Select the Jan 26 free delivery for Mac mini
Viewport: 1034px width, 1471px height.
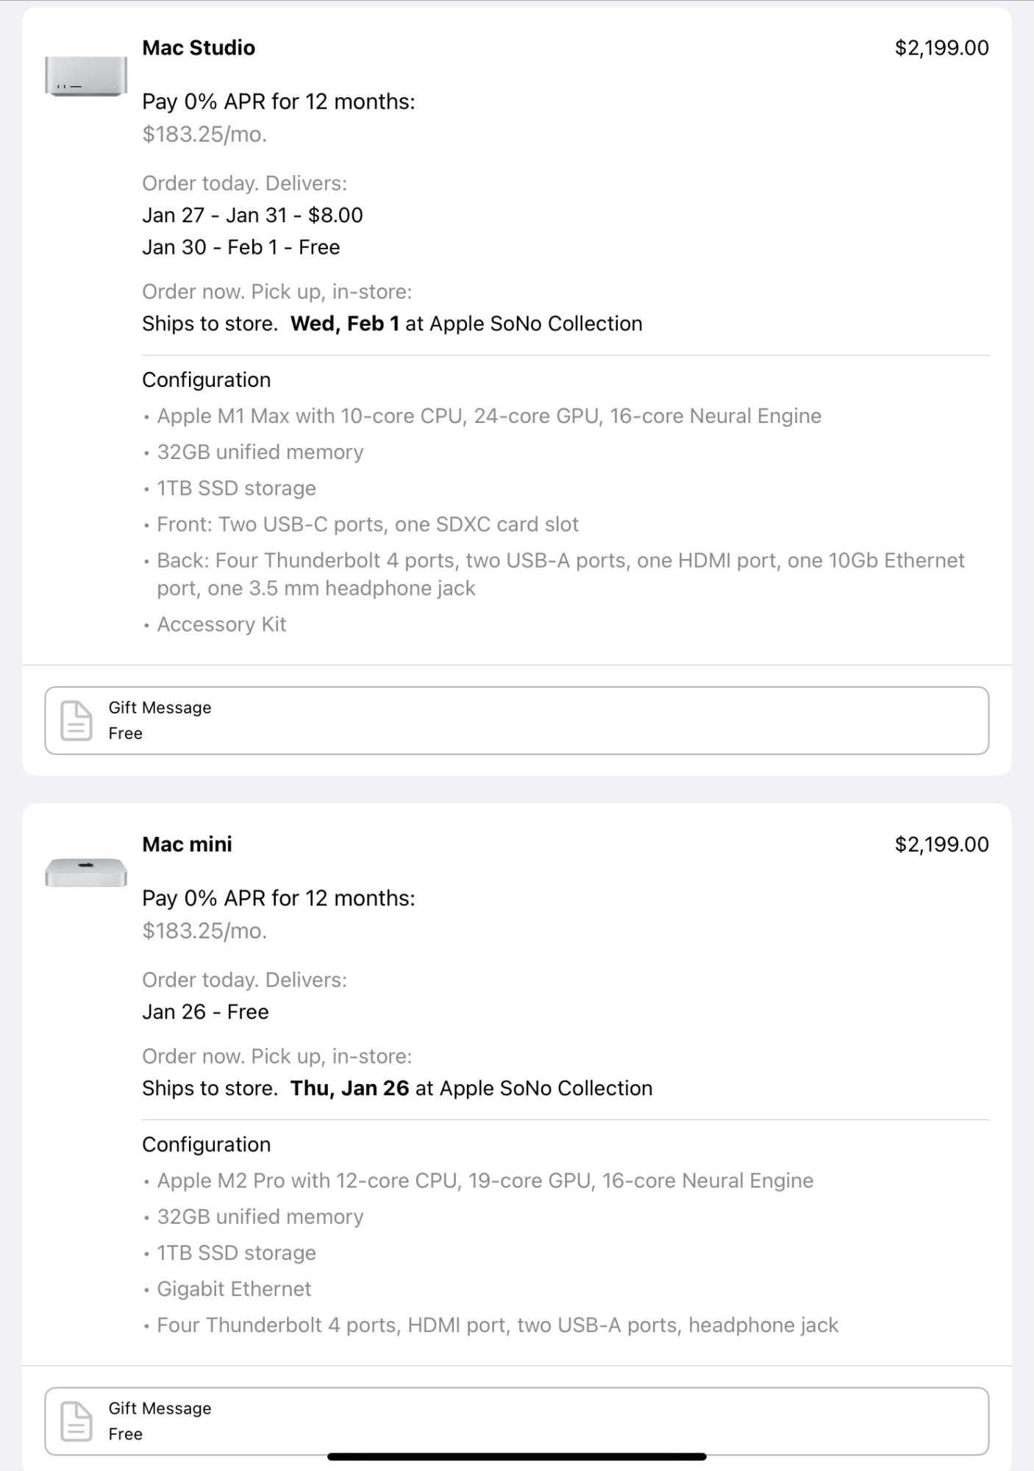[x=205, y=1012]
